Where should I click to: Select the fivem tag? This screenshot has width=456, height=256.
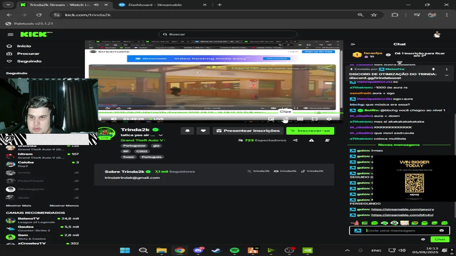(x=129, y=157)
